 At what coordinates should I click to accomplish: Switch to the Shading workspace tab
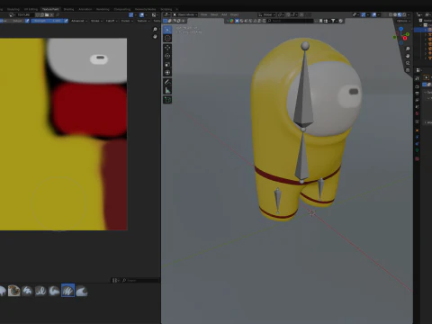pos(68,9)
